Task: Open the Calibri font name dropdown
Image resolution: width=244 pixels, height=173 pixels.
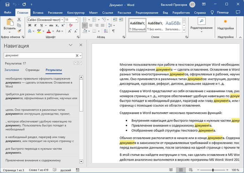Action: pyautogui.click(x=62, y=20)
